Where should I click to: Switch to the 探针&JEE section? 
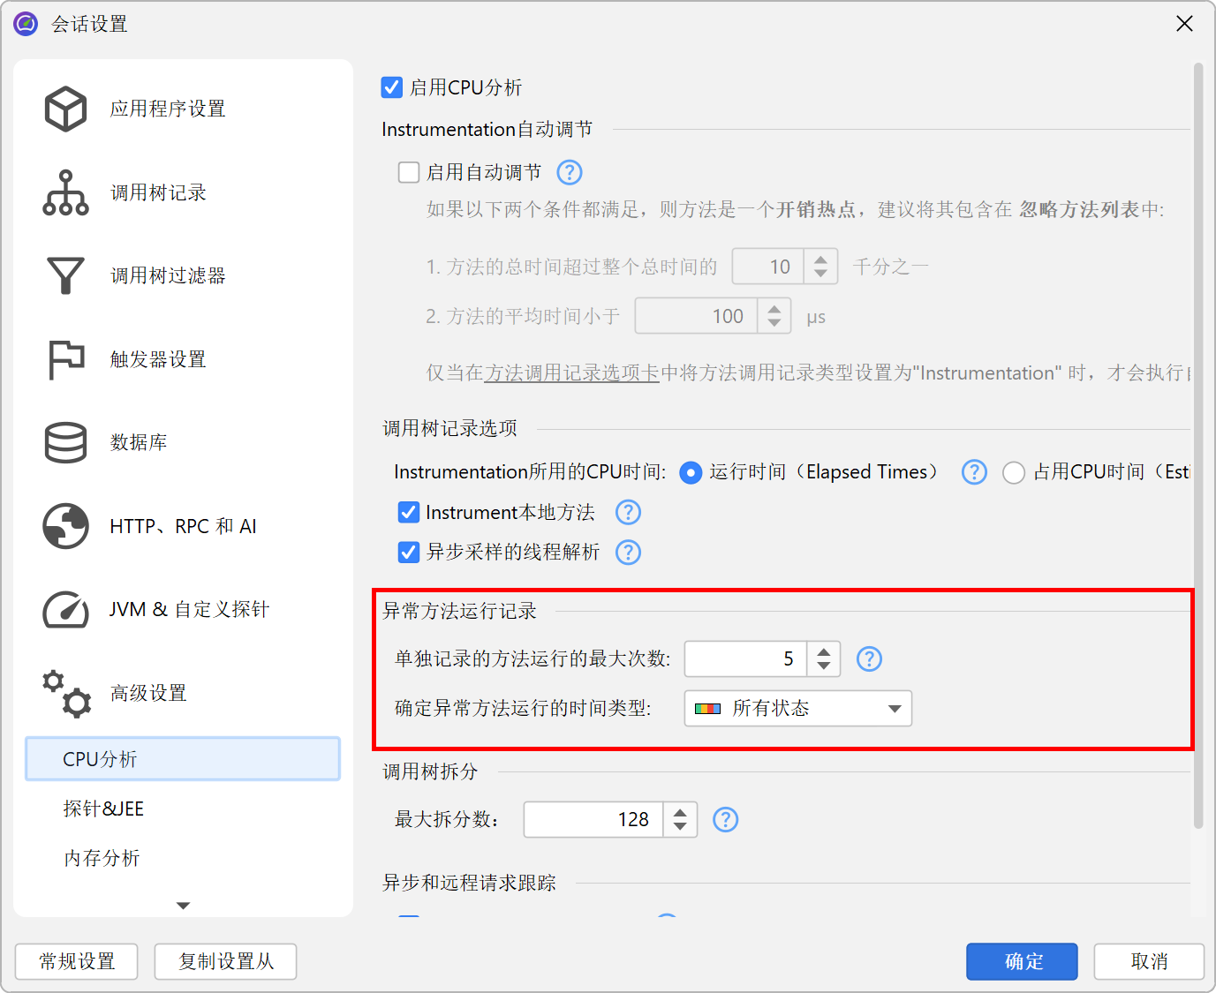[103, 809]
